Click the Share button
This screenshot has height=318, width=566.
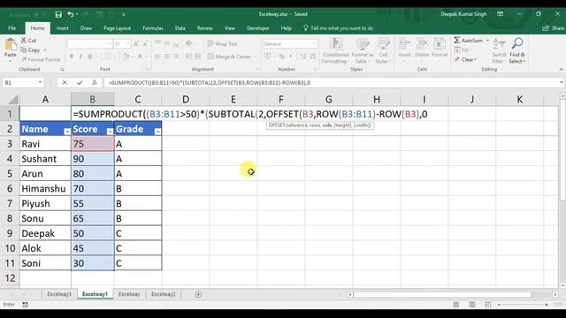554,28
